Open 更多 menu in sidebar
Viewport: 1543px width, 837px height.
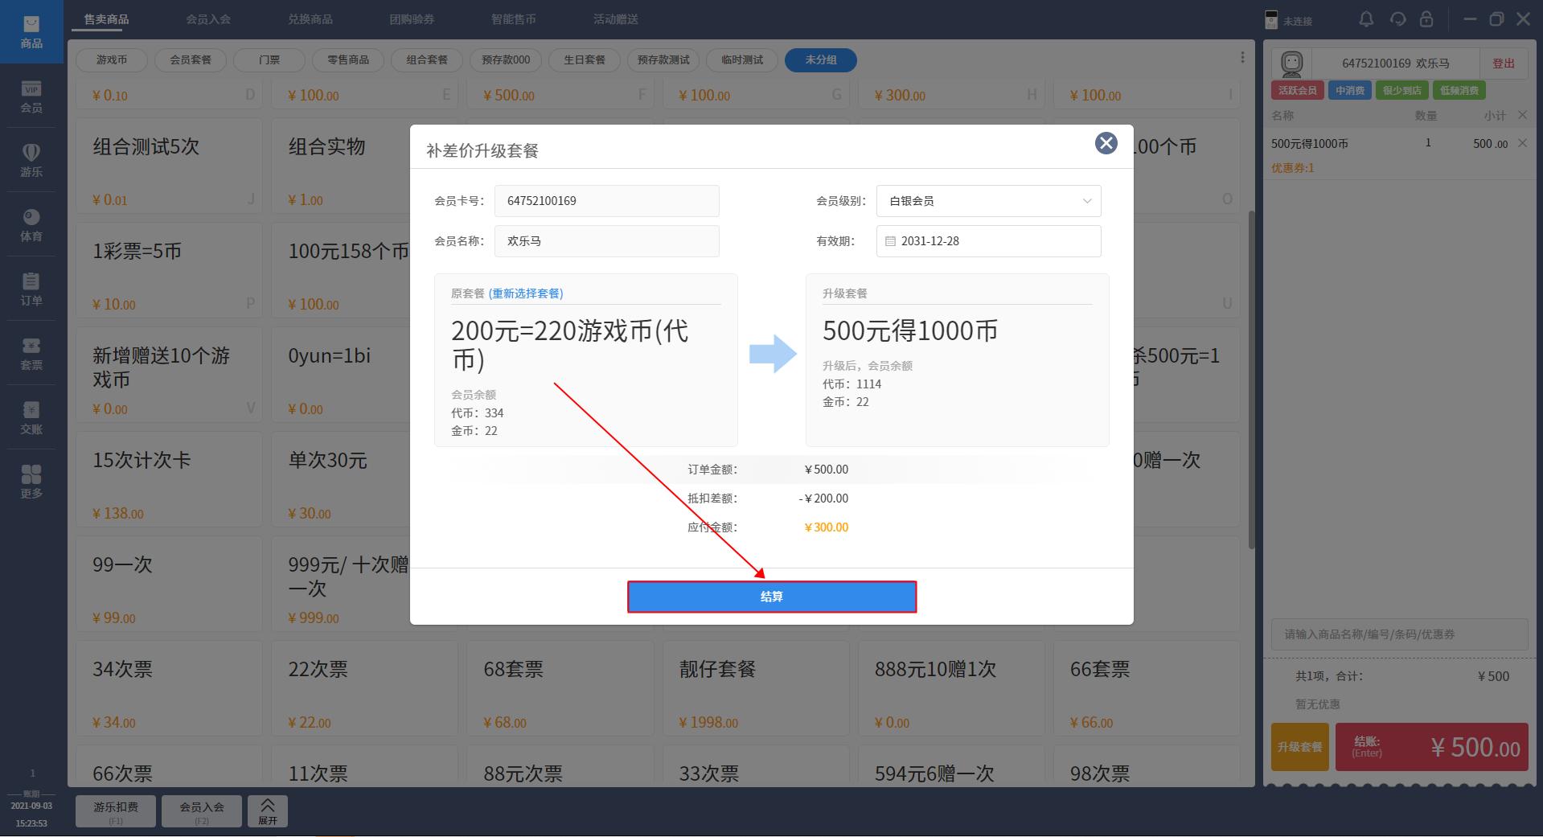click(31, 482)
